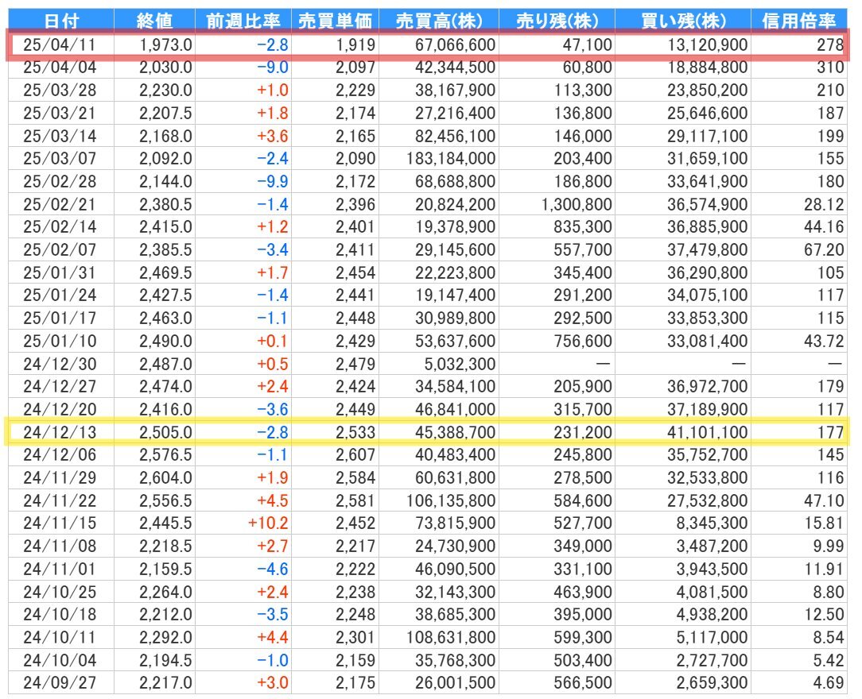Click buy balance 41,101,100

click(x=708, y=433)
